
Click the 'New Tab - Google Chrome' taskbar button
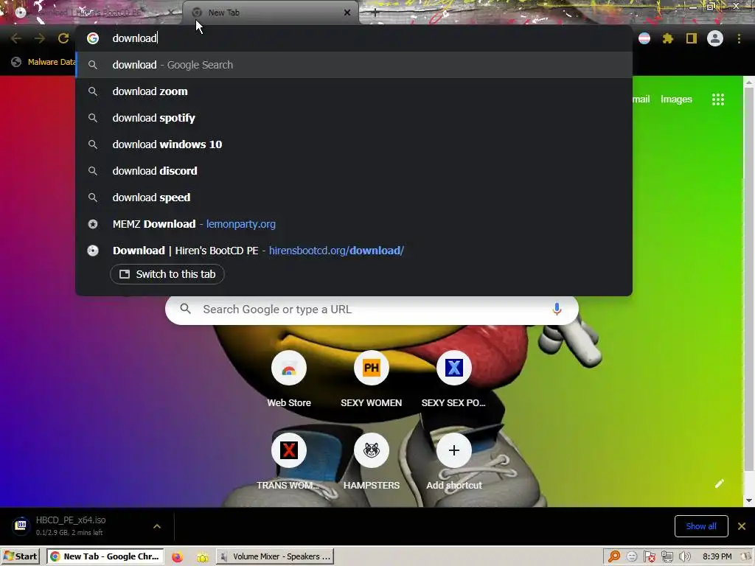(x=105, y=556)
